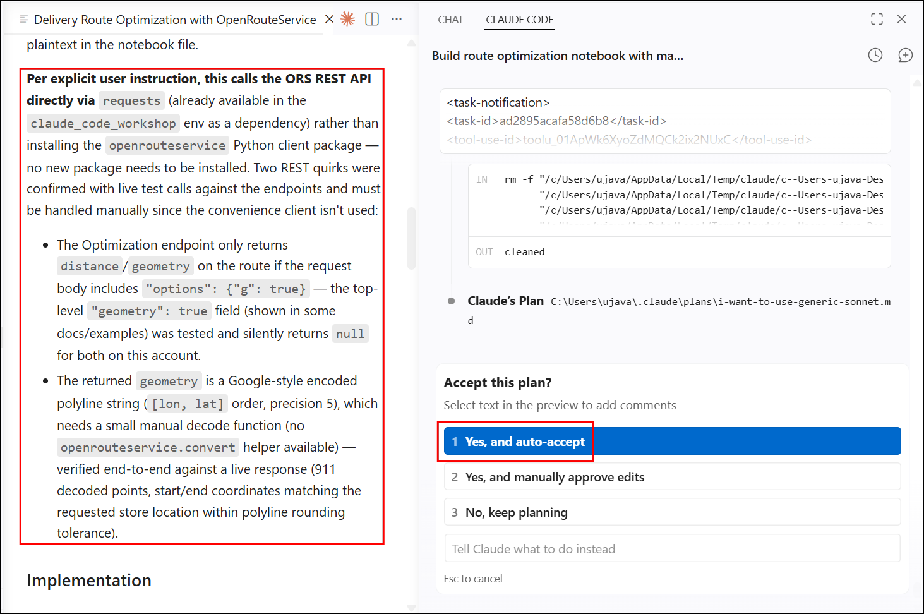Close the Claude Code side panel
This screenshot has width=924, height=614.
901,19
